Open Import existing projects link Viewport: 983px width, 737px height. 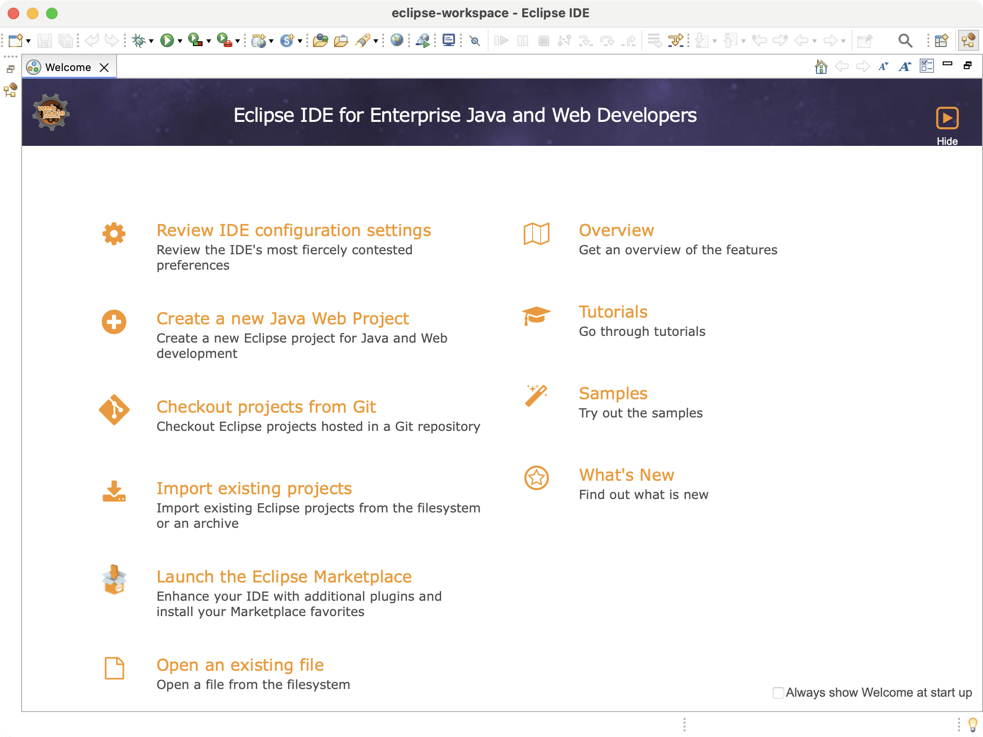point(254,488)
